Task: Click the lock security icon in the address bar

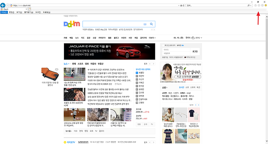Action: click(x=181, y=6)
